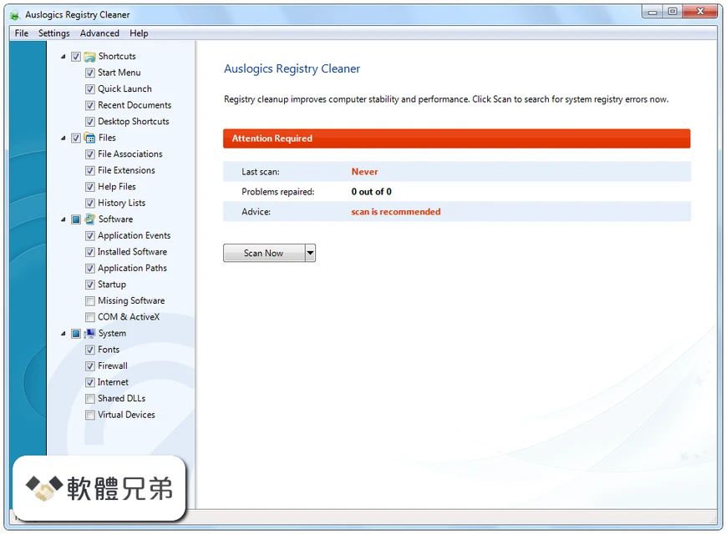
Task: Toggle the Shortcuts category checkbox
Action: point(76,57)
